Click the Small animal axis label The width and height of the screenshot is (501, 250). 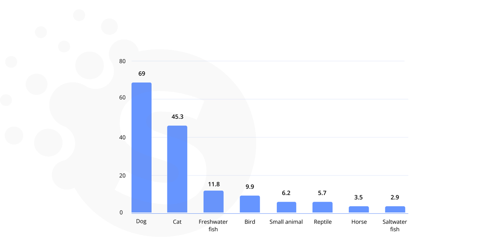point(286,222)
